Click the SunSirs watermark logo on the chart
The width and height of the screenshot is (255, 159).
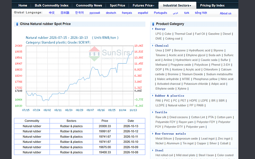pyautogui.click(x=110, y=54)
